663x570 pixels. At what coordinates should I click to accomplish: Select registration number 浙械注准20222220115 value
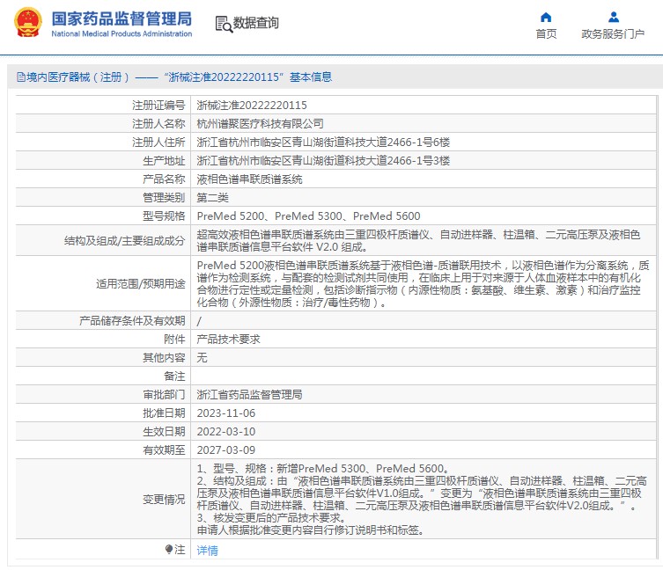pos(252,106)
